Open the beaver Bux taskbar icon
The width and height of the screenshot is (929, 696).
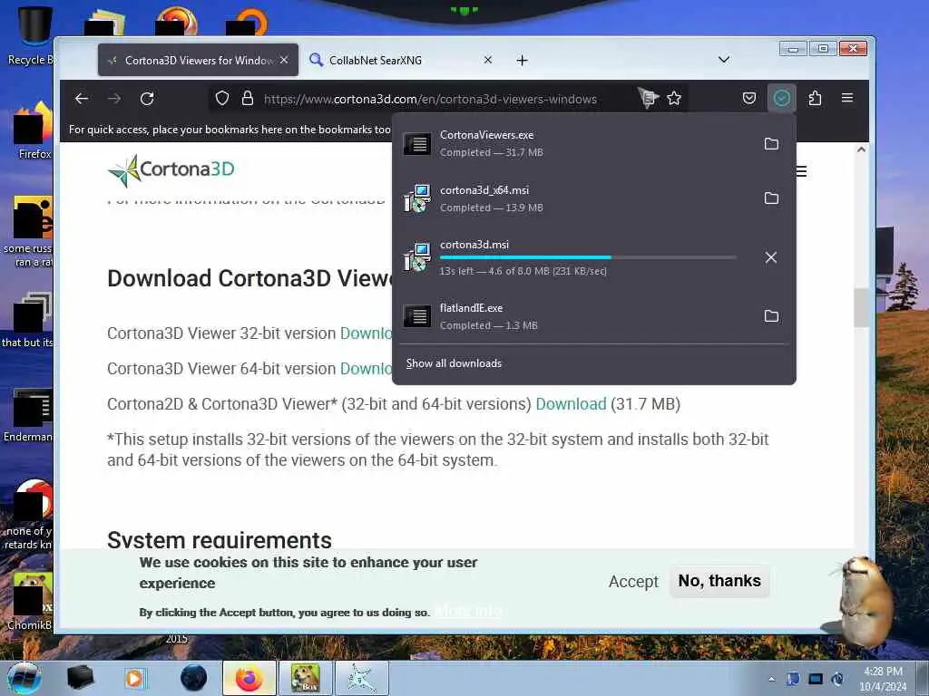[x=305, y=678]
